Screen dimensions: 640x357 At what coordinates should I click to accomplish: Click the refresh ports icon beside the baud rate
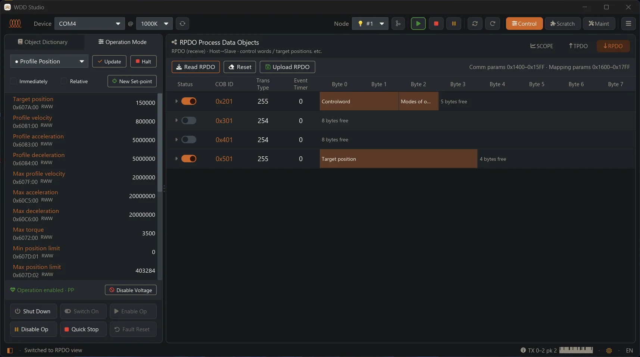pyautogui.click(x=182, y=24)
